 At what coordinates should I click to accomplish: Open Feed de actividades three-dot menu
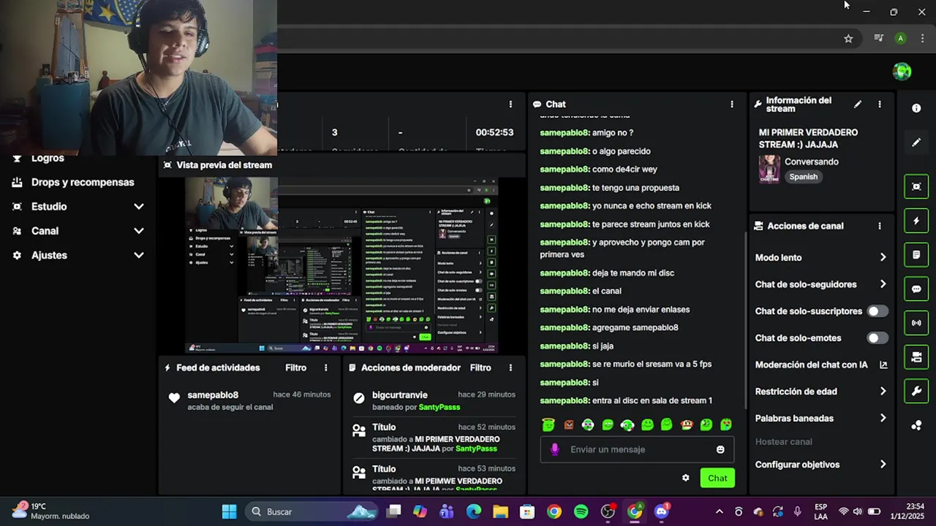click(x=326, y=368)
